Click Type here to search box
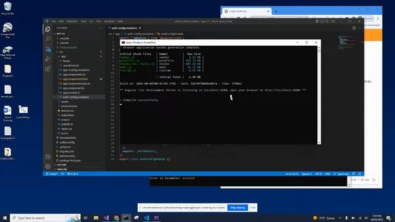The width and height of the screenshot is (395, 222). (45, 218)
